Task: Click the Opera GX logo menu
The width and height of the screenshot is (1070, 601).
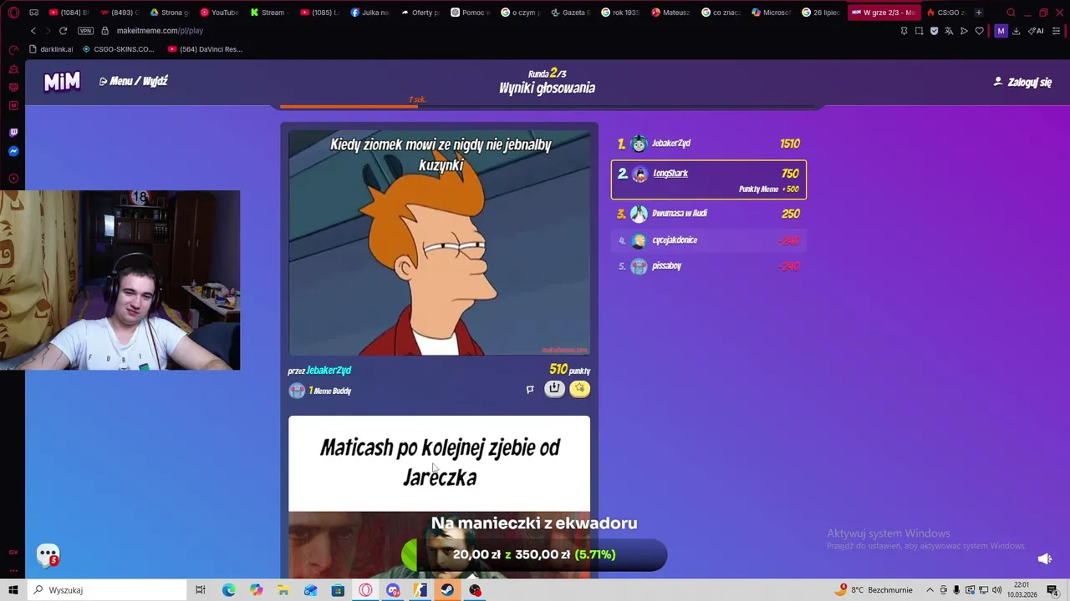Action: click(x=13, y=13)
